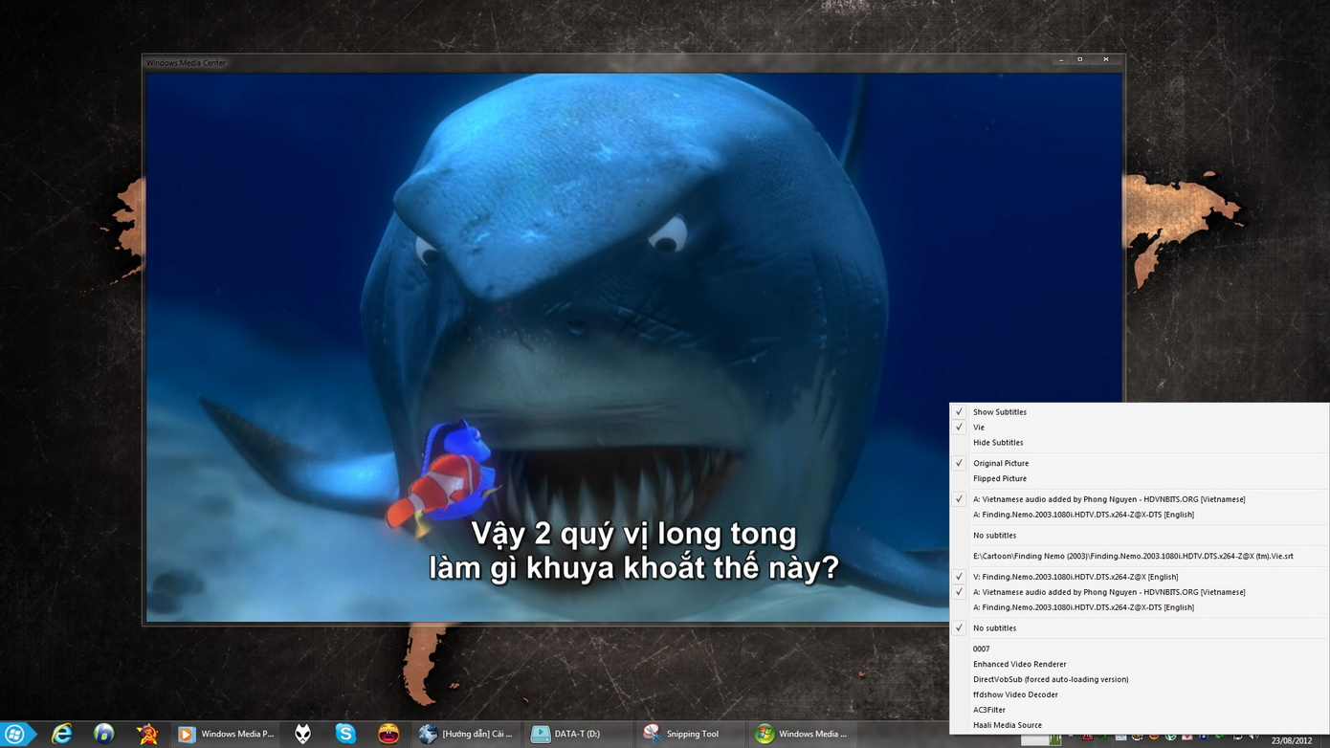The image size is (1330, 748).
Task: Open DirectVobSub forced auto-loading filter
Action: (x=1139, y=679)
